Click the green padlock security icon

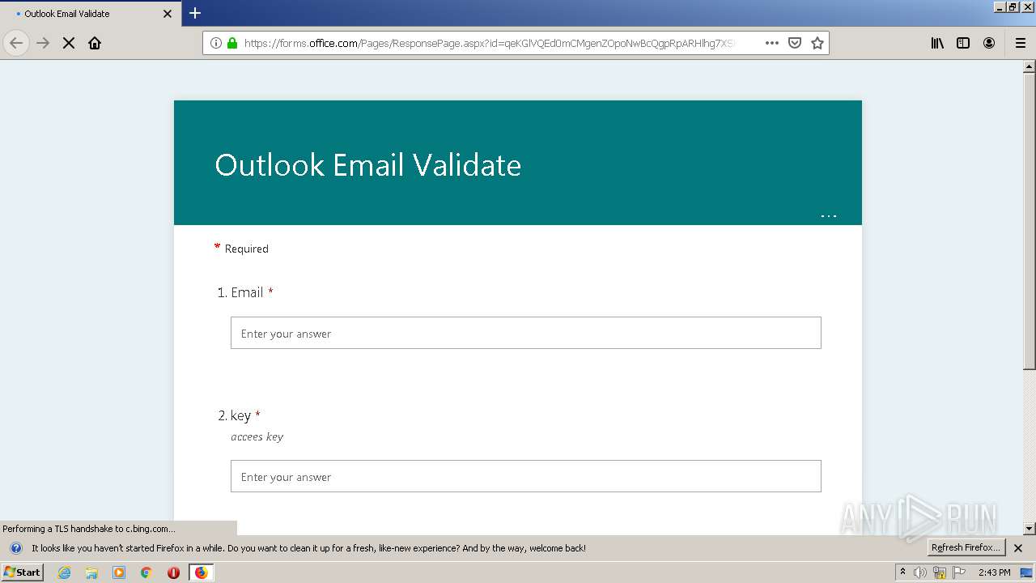(232, 43)
